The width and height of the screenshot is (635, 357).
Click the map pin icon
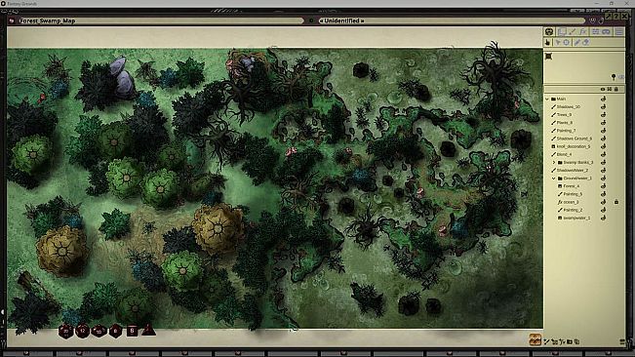(614, 77)
